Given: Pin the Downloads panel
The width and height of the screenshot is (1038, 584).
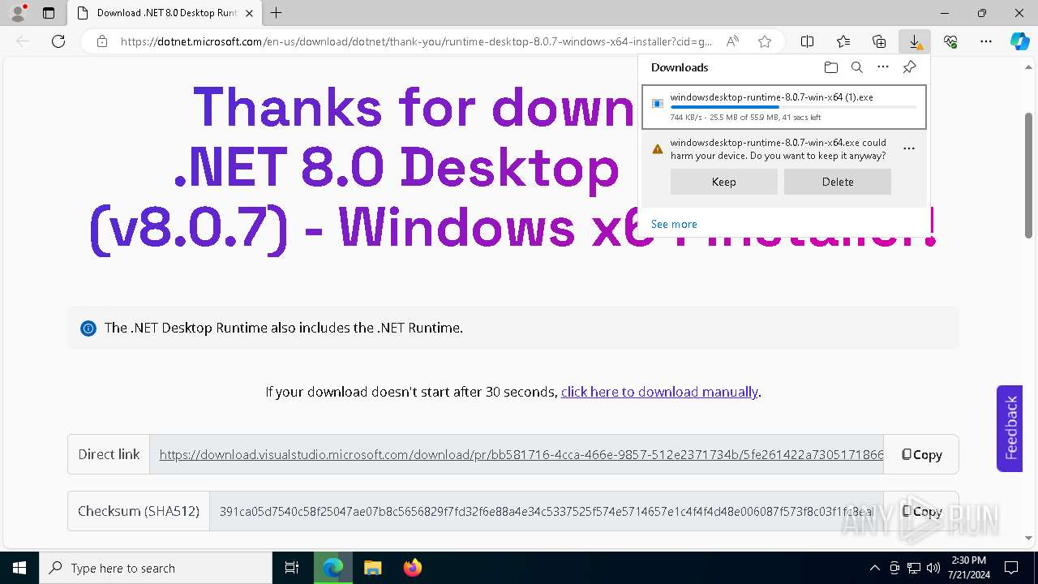Looking at the screenshot, I should (x=909, y=67).
